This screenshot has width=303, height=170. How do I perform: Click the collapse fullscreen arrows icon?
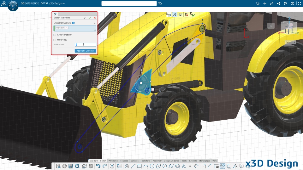(299, 3)
